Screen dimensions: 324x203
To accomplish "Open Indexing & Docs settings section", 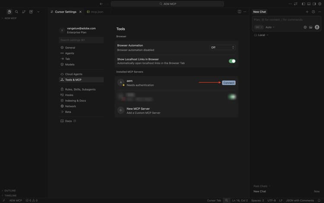I will (81, 101).
